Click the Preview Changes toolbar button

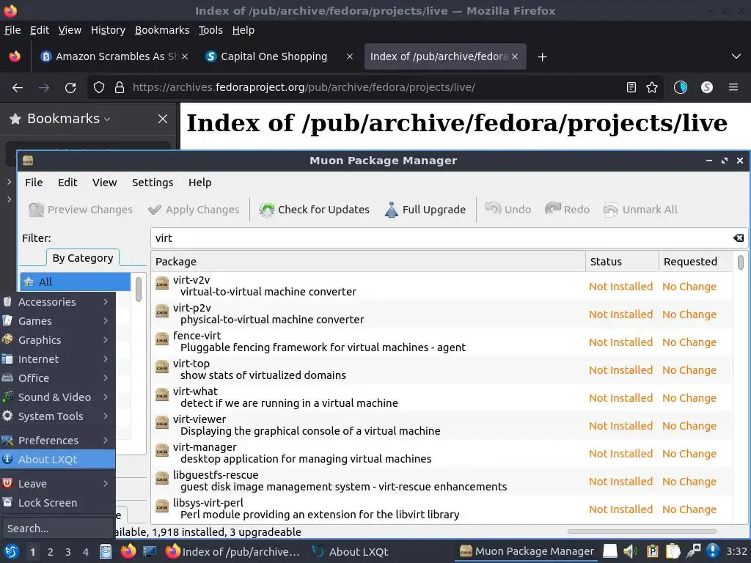(81, 210)
